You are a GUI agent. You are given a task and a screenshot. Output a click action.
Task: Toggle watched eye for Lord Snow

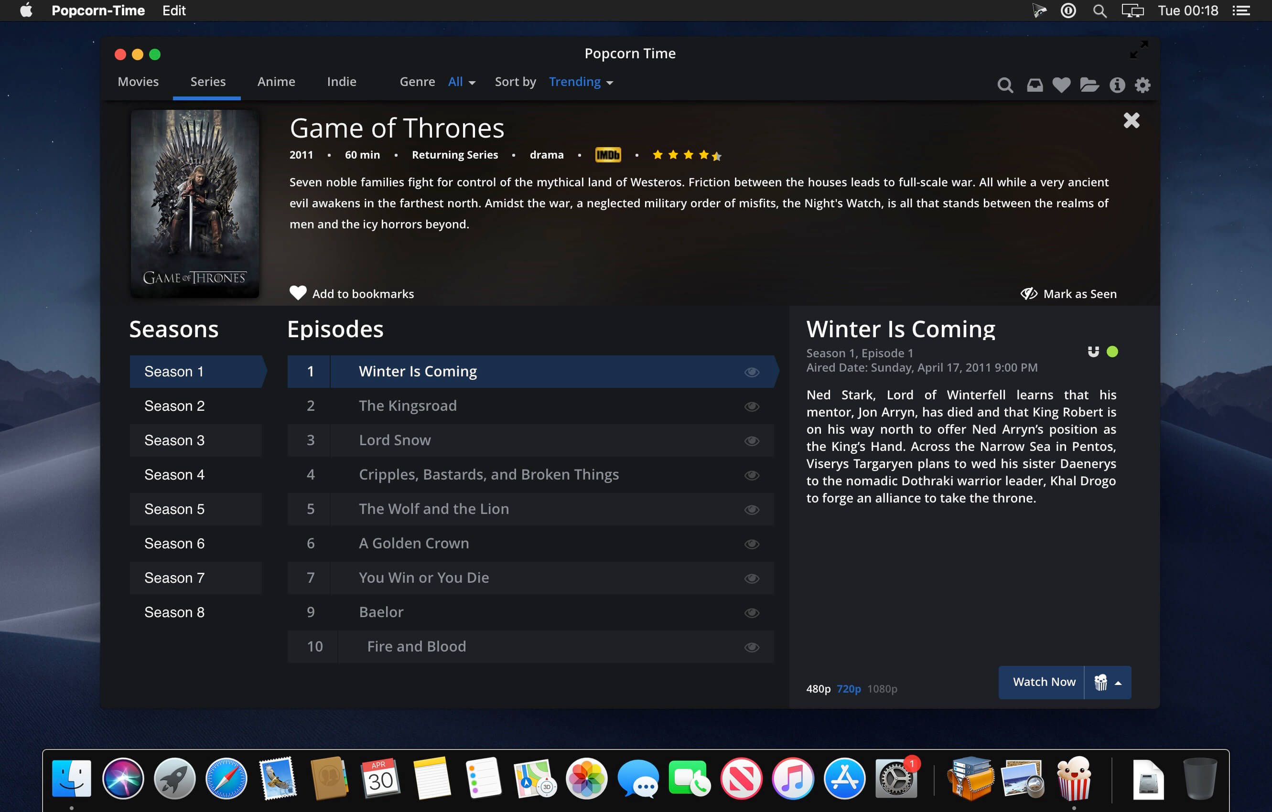(751, 441)
